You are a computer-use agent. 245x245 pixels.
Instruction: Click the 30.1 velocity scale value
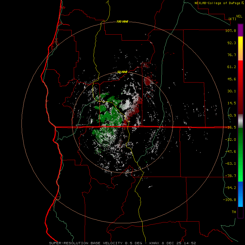point(232,91)
